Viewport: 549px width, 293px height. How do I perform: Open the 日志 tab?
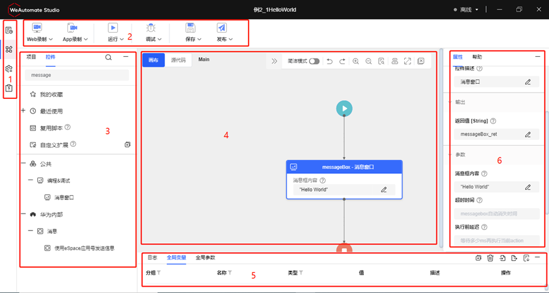[x=152, y=257]
